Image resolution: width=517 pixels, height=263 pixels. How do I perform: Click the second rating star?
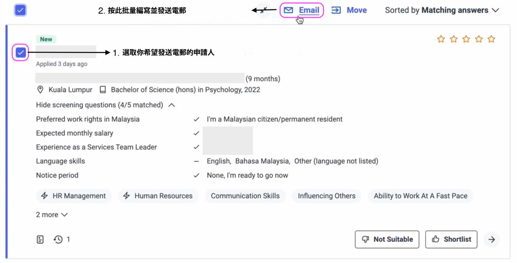[454, 39]
